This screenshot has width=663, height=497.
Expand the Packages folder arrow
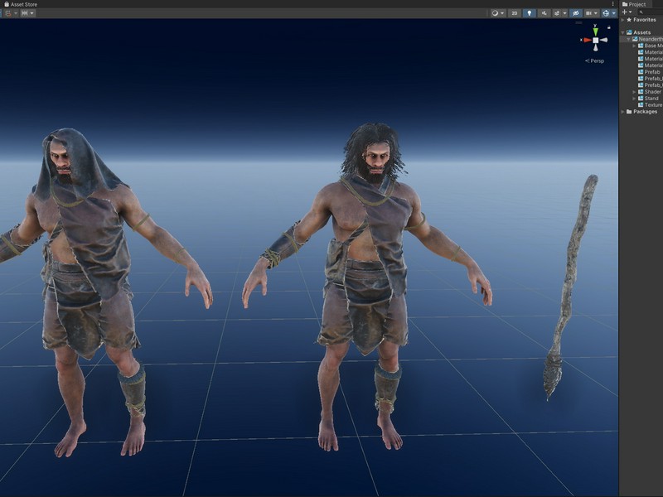(x=622, y=112)
